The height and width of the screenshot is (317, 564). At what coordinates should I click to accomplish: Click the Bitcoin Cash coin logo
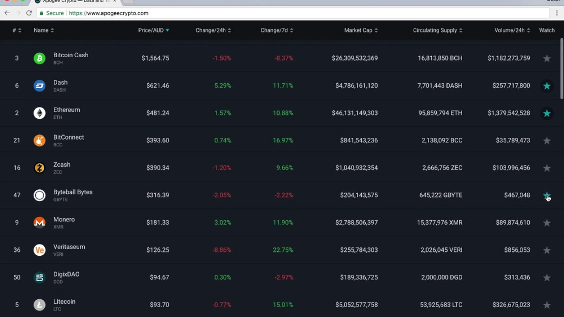tap(40, 58)
